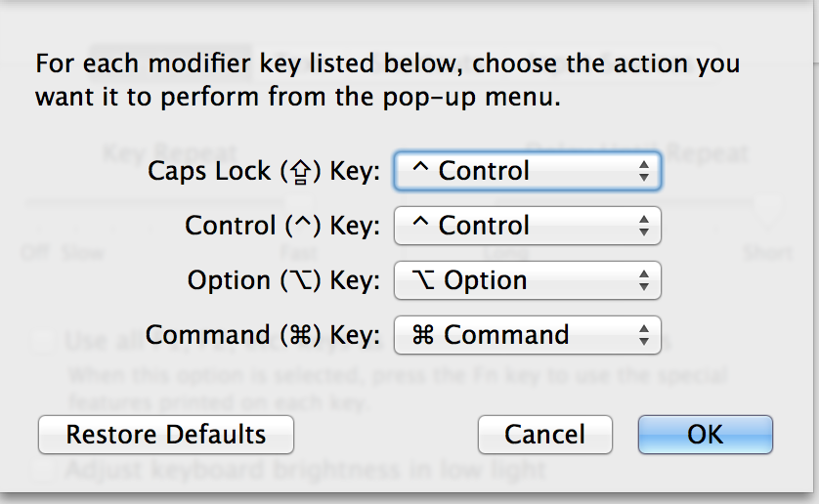Toggle Adjust keyboard brightness in low light
819x504 pixels.
pos(42,470)
